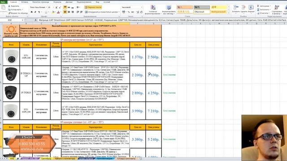Switch to the Данные tab
Viewport: 287px width, 161px height.
(69, 2)
